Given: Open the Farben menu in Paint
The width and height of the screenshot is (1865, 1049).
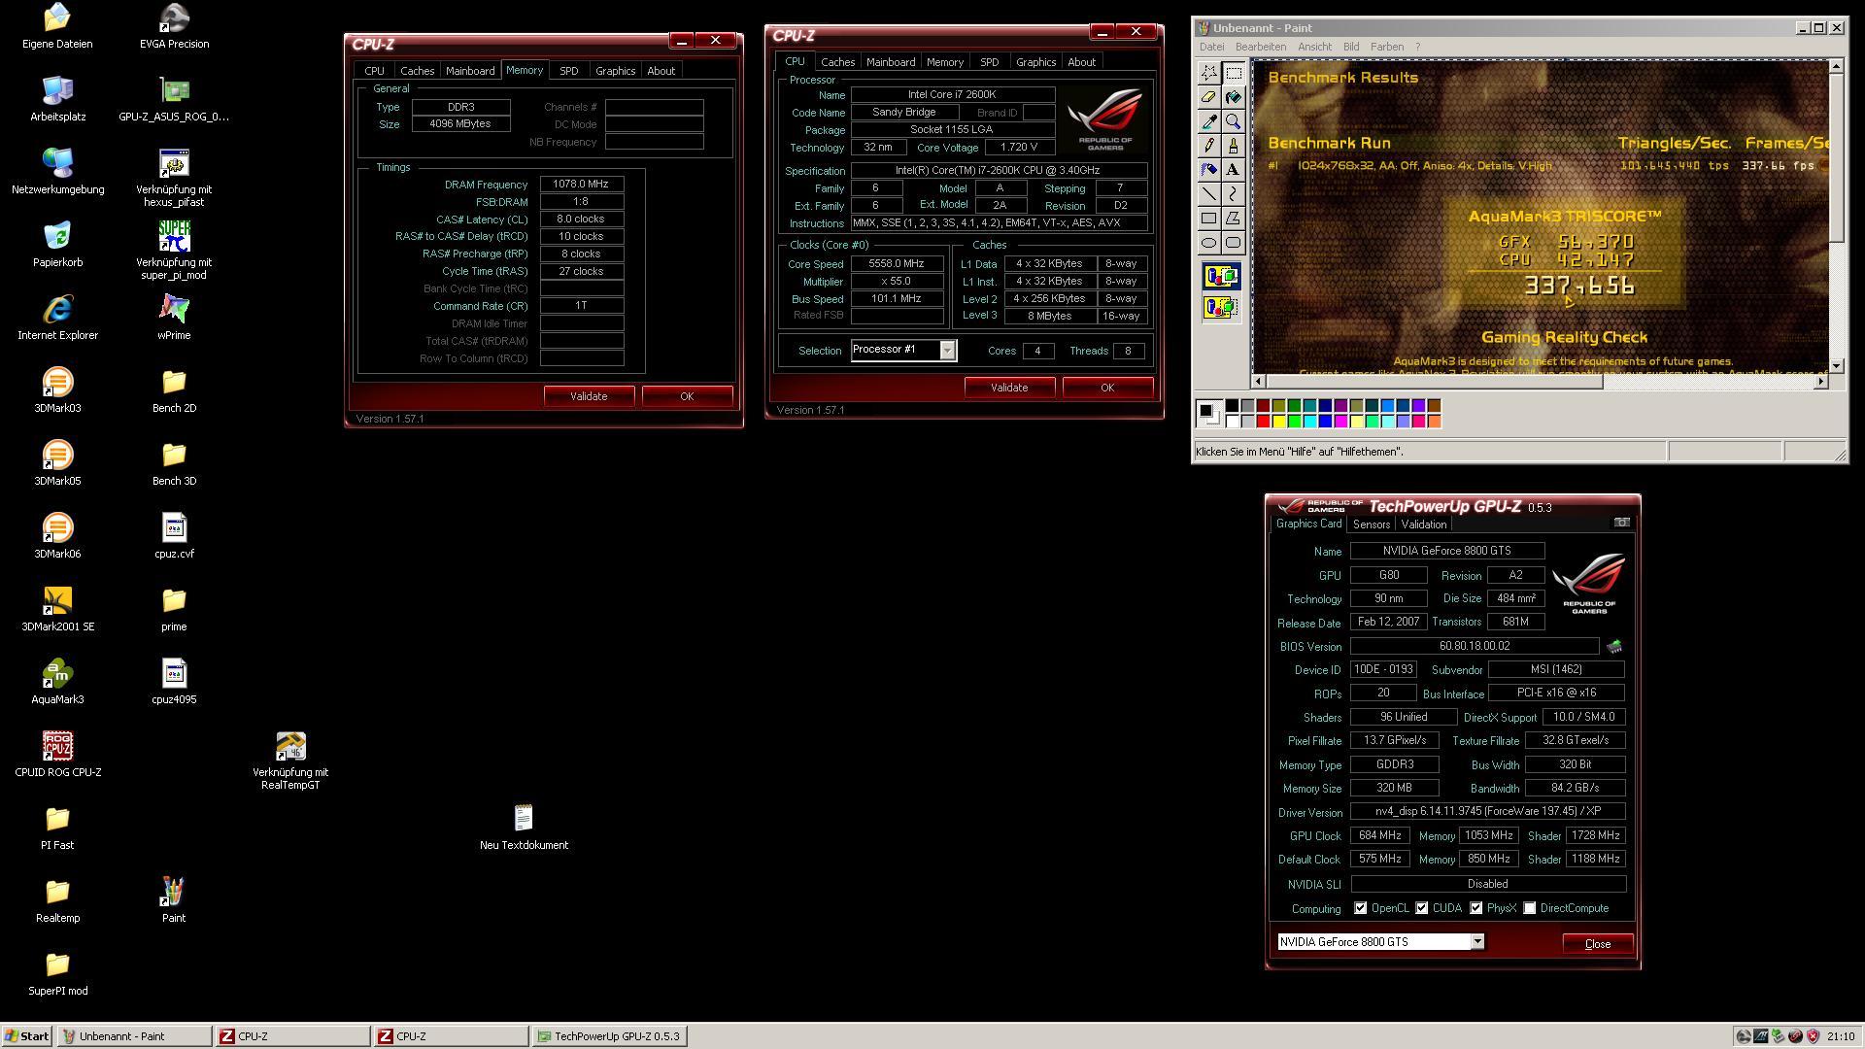Looking at the screenshot, I should [x=1386, y=47].
